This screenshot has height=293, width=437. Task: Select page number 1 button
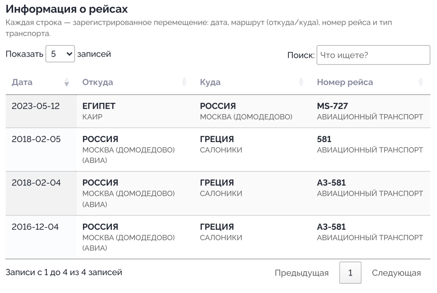point(350,273)
